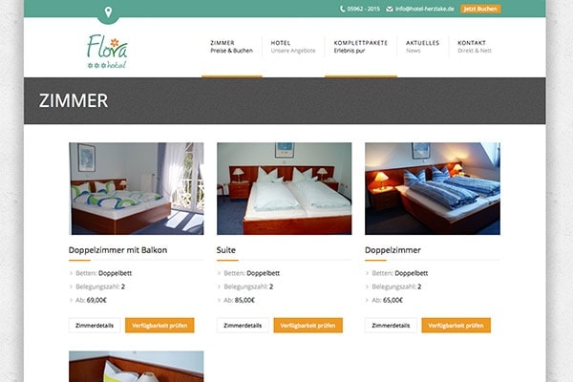Open the Doppelzimmer mit Balkon photo

[137, 189]
